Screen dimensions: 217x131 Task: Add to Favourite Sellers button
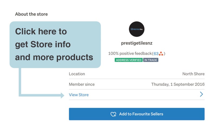point(137,114)
